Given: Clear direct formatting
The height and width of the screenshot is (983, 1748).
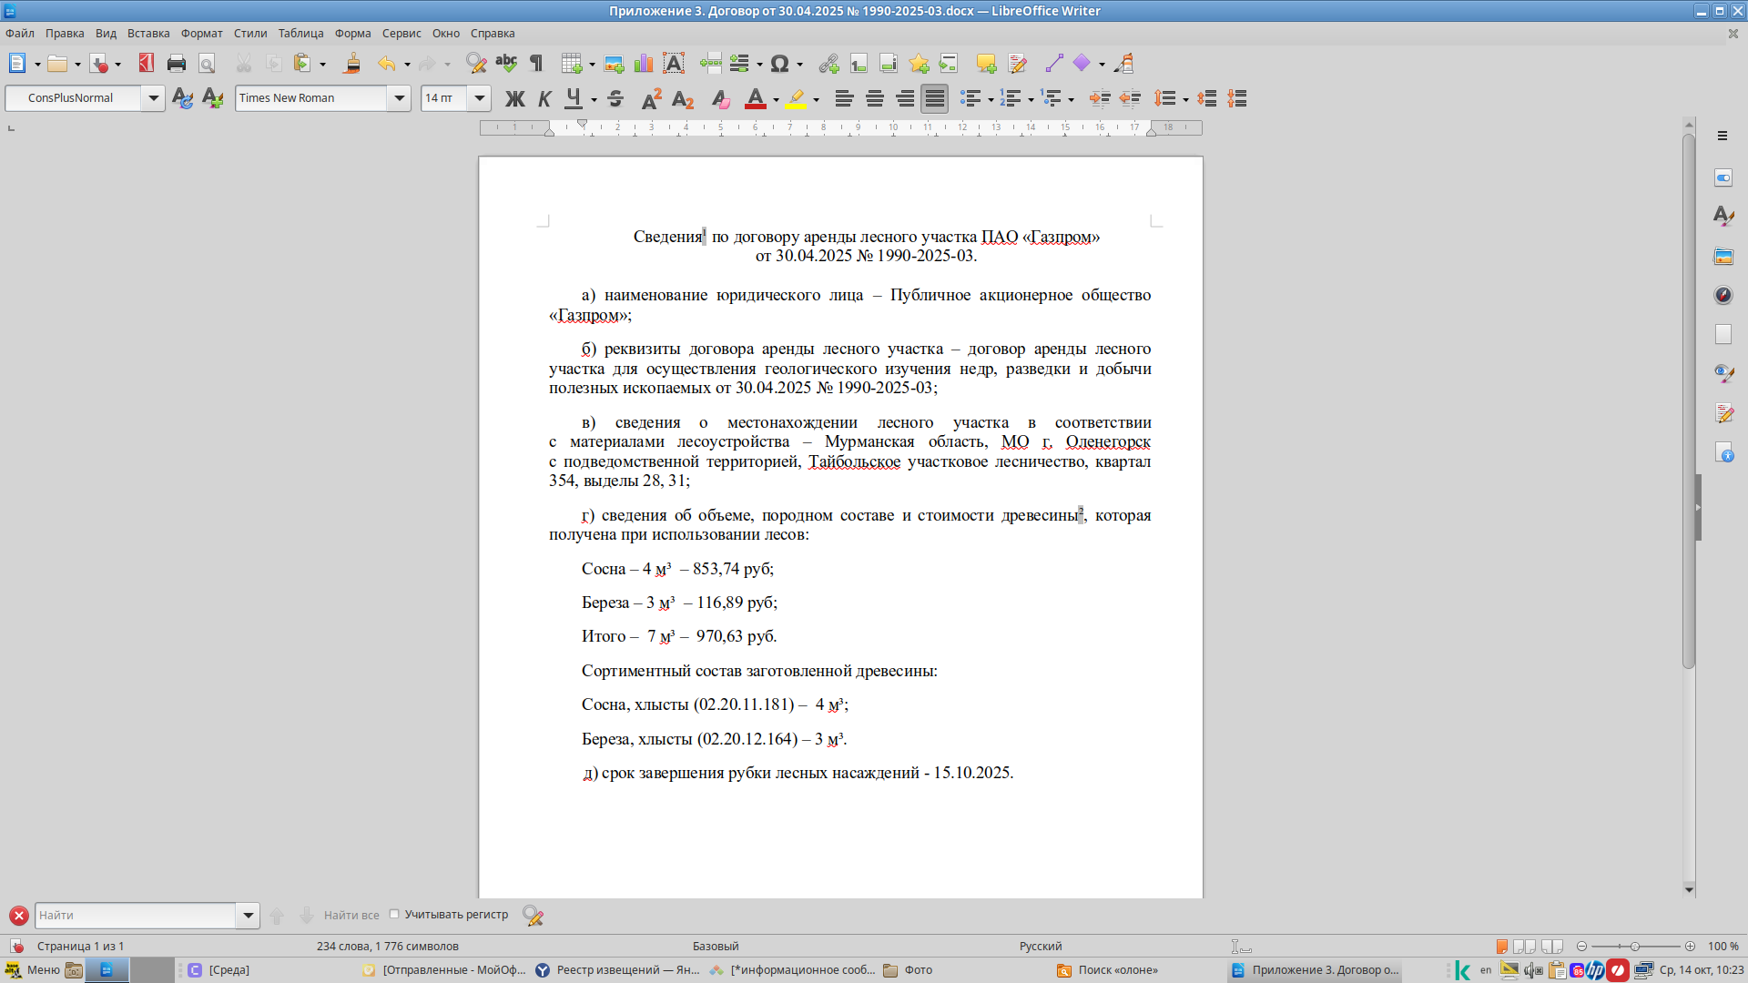Looking at the screenshot, I should point(720,98).
